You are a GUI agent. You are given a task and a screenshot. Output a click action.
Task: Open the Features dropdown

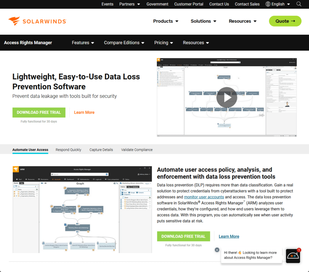[83, 43]
